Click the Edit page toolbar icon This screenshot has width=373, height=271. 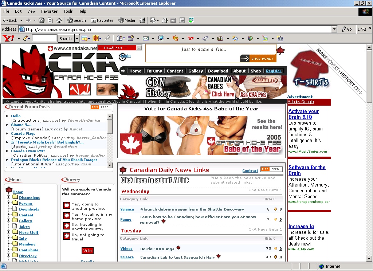click(x=173, y=20)
